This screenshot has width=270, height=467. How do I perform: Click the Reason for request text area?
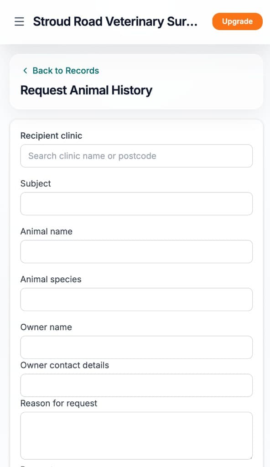(136, 436)
